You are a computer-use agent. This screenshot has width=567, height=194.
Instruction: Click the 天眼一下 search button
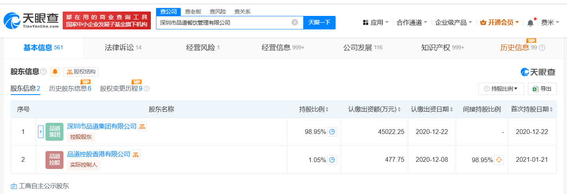click(319, 23)
